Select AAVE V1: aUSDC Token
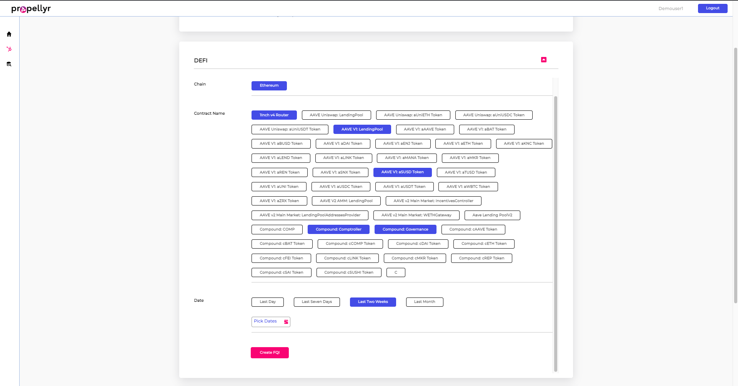 point(341,187)
